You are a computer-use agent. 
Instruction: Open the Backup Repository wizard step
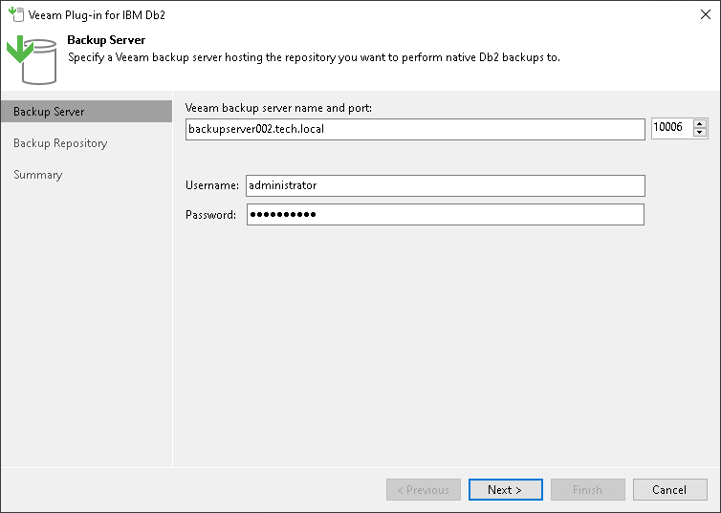60,143
